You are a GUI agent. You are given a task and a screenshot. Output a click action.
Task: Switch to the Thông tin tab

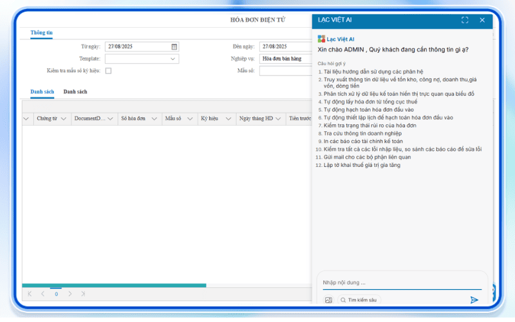click(41, 33)
